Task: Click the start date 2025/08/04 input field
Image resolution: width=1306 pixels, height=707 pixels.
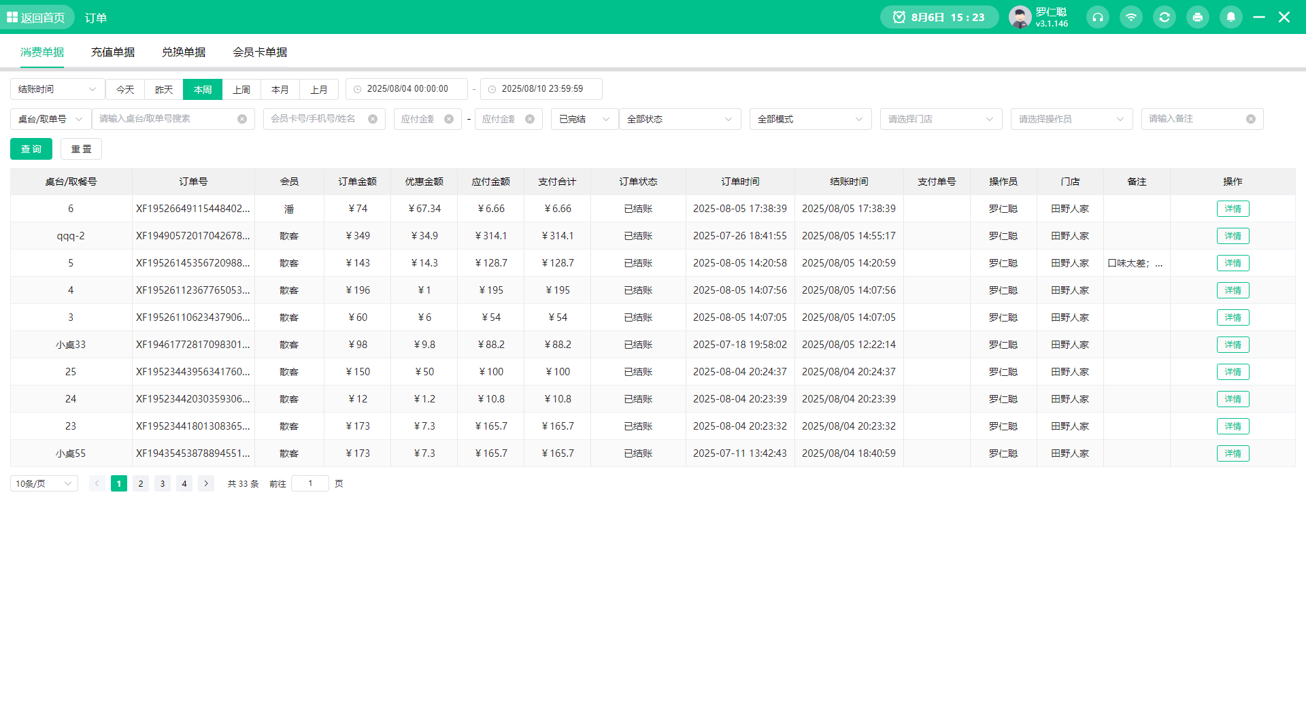Action: click(407, 89)
